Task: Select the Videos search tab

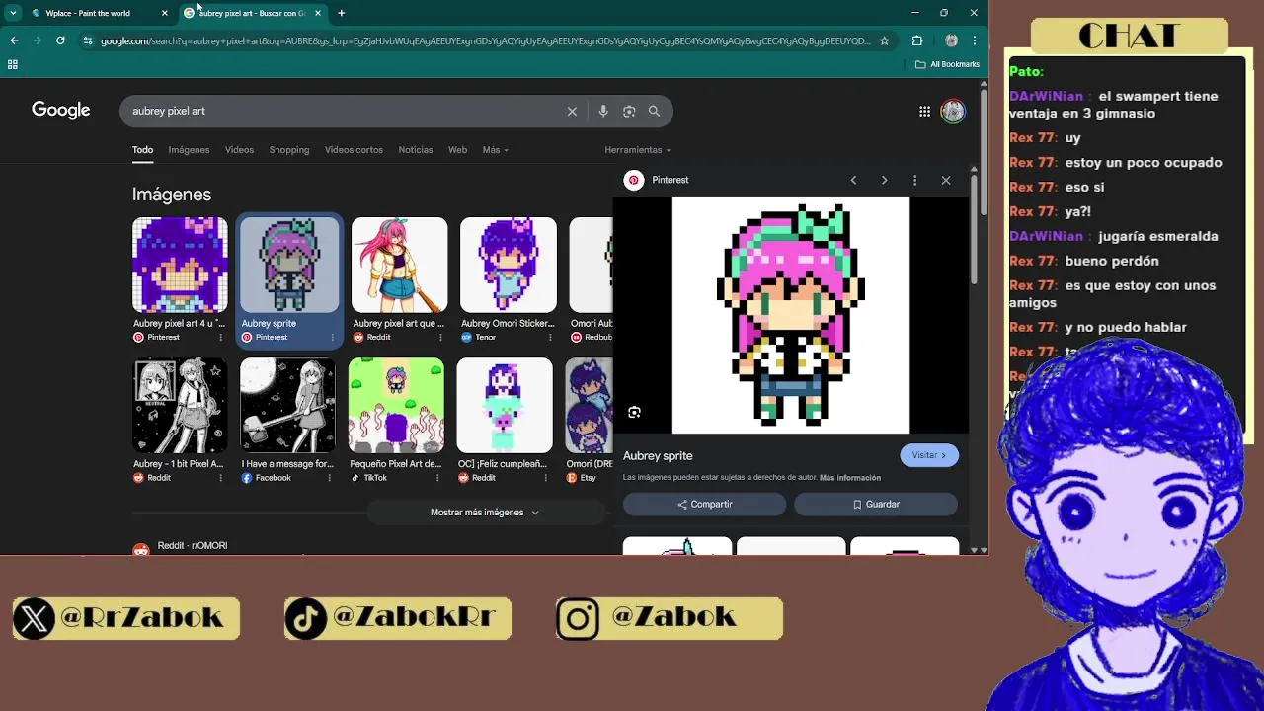Action: coord(239,150)
